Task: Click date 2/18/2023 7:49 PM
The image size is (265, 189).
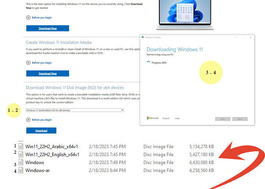Action: 107,163
